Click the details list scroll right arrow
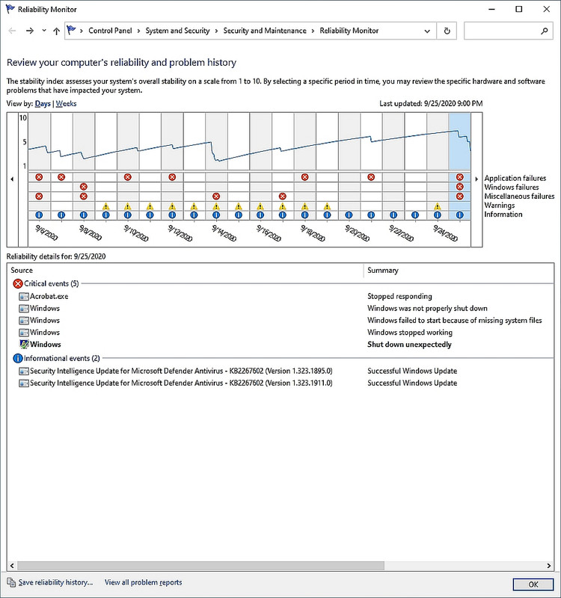 point(549,566)
